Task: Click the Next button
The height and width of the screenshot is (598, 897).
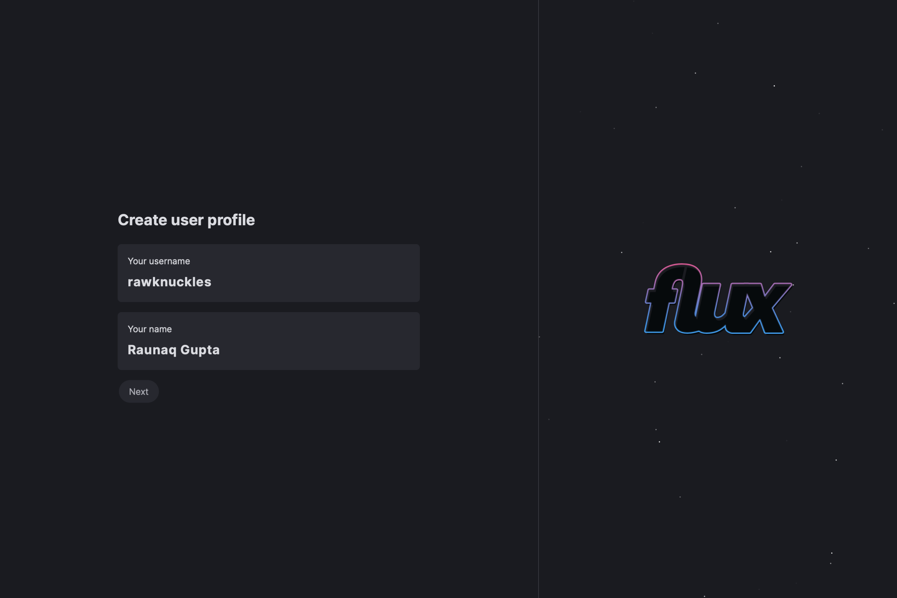Action: 139,391
